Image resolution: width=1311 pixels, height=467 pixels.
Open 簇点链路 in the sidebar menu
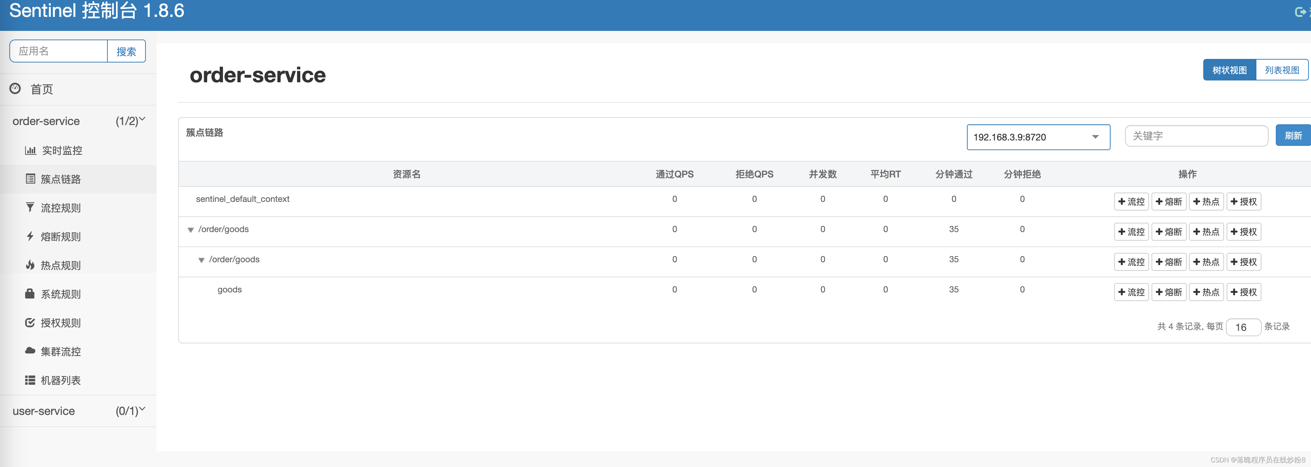[61, 179]
